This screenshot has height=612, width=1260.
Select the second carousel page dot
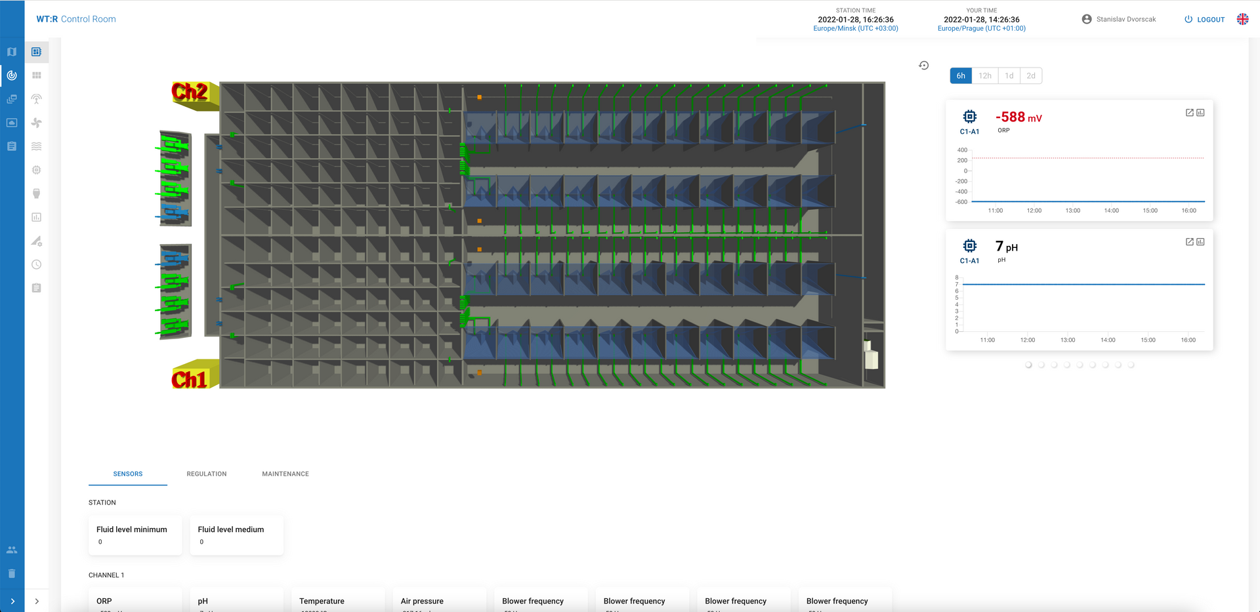tap(1041, 365)
